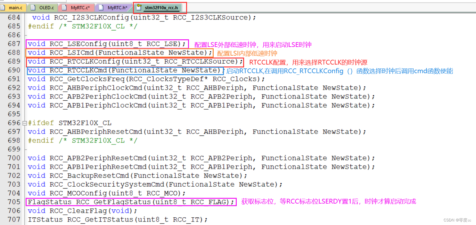Collapse the #ifdef STM32F10X_CL fold at line 696
Viewport: 476px width, 225px height.
25,123
